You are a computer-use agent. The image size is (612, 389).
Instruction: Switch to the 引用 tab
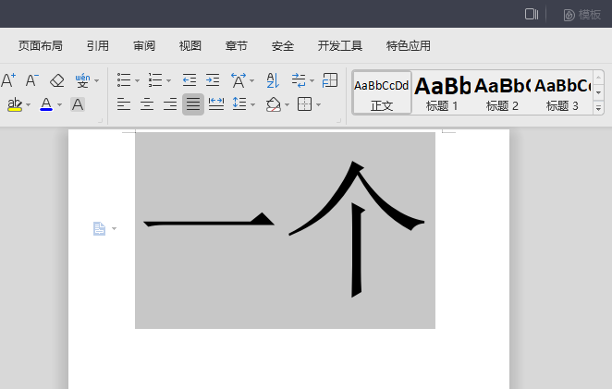pyautogui.click(x=98, y=46)
